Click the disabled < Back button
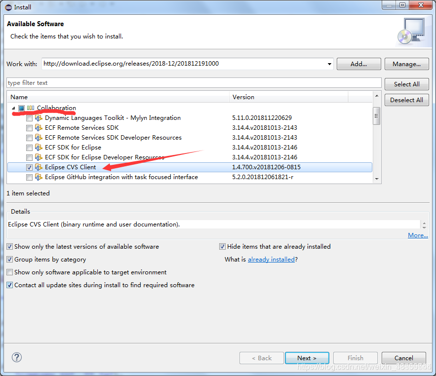The height and width of the screenshot is (376, 436). [262, 358]
